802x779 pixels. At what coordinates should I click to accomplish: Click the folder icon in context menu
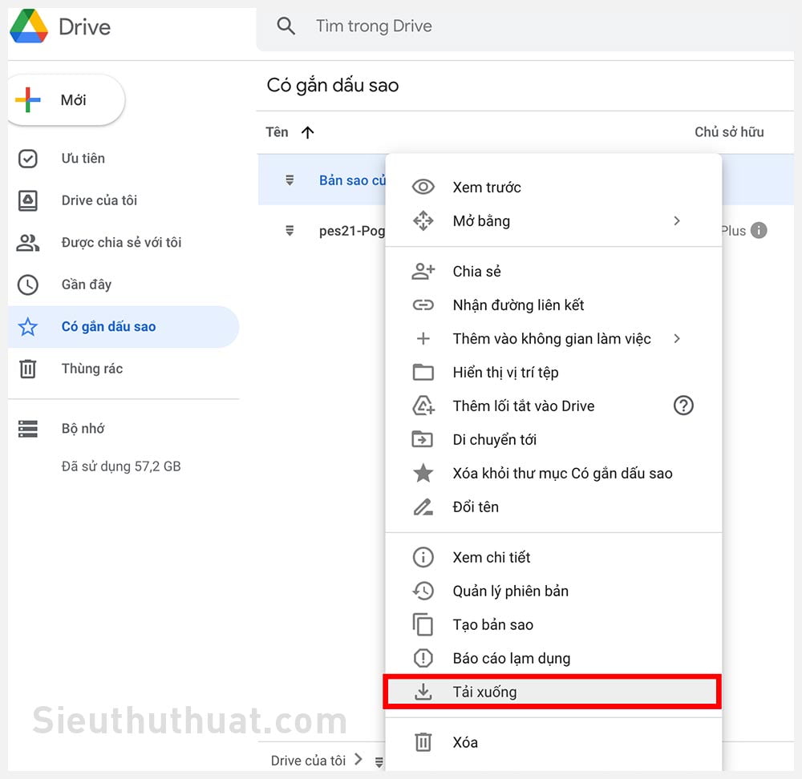423,372
